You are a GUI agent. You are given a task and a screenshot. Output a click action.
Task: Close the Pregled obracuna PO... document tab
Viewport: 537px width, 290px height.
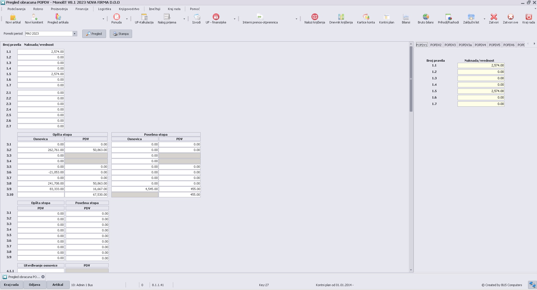click(43, 277)
